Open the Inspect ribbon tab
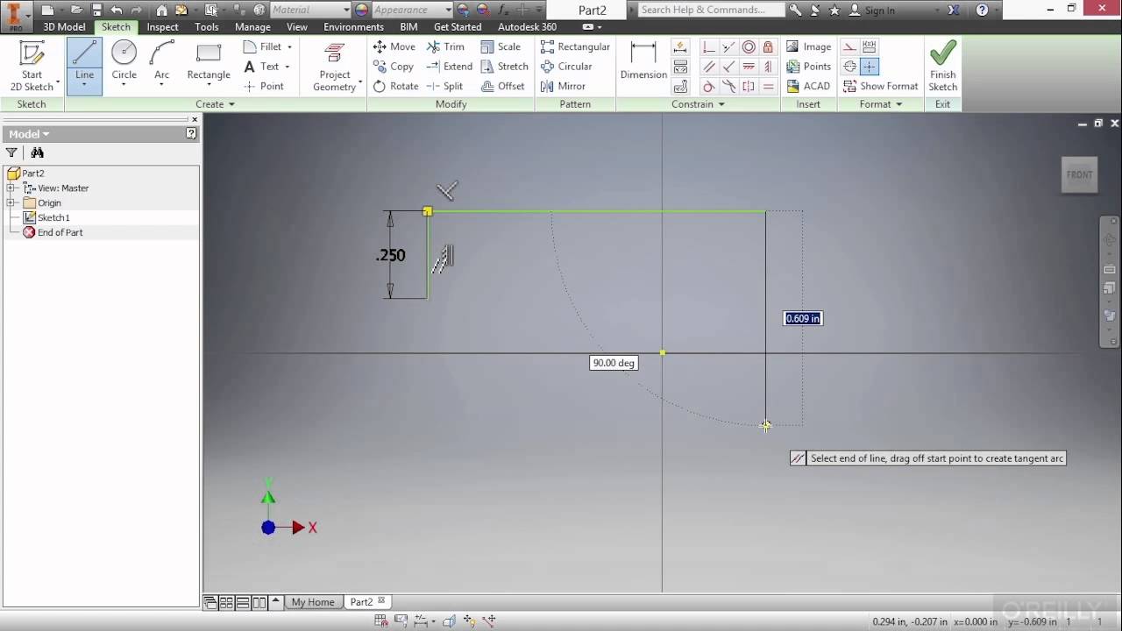This screenshot has height=631, width=1122. 162,27
